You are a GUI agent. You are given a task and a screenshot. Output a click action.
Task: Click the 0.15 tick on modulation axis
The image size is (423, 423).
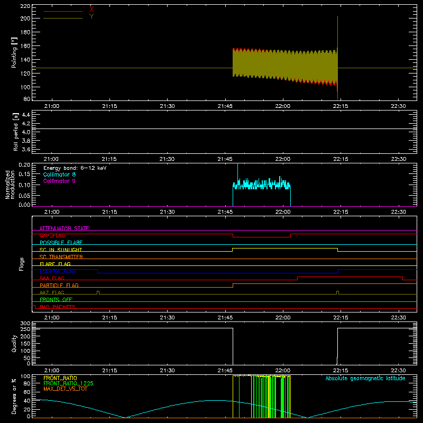coord(24,174)
